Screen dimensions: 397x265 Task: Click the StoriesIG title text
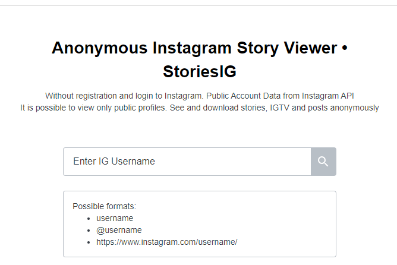coord(200,71)
